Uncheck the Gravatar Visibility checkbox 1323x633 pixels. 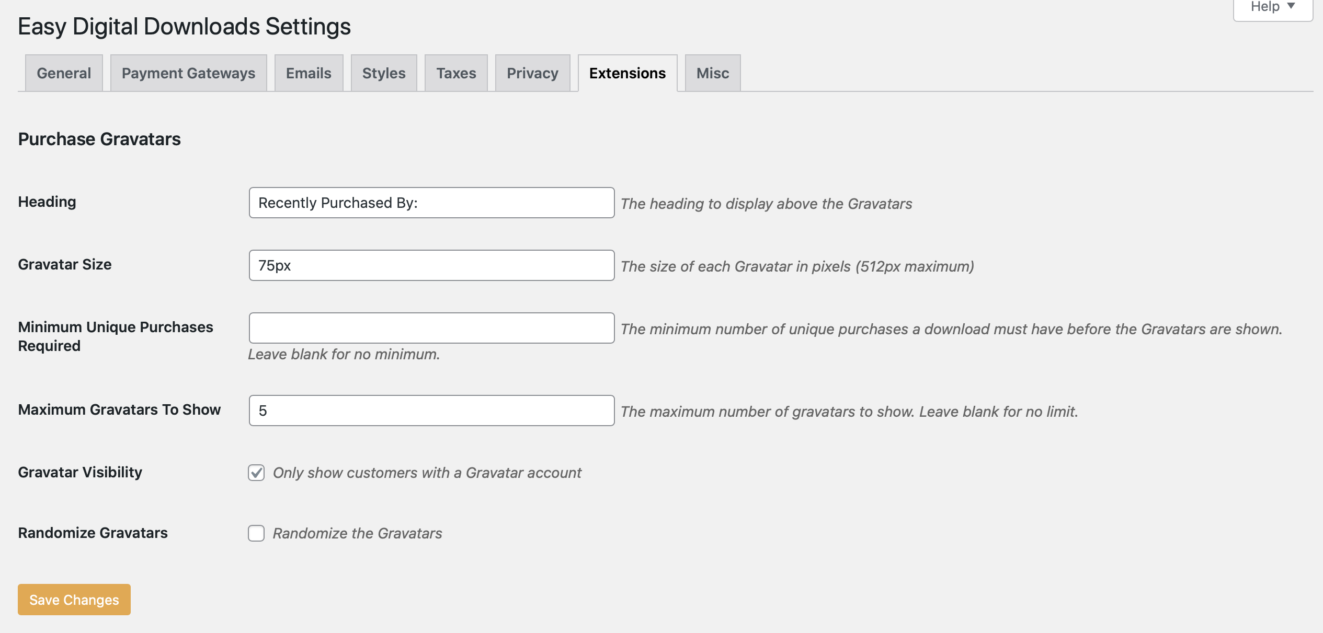(x=256, y=473)
